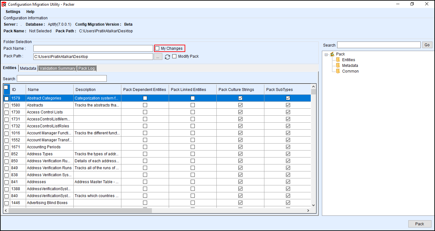Click the application icon in title bar
Viewport: 435px width, 231px height.
pos(4,4)
